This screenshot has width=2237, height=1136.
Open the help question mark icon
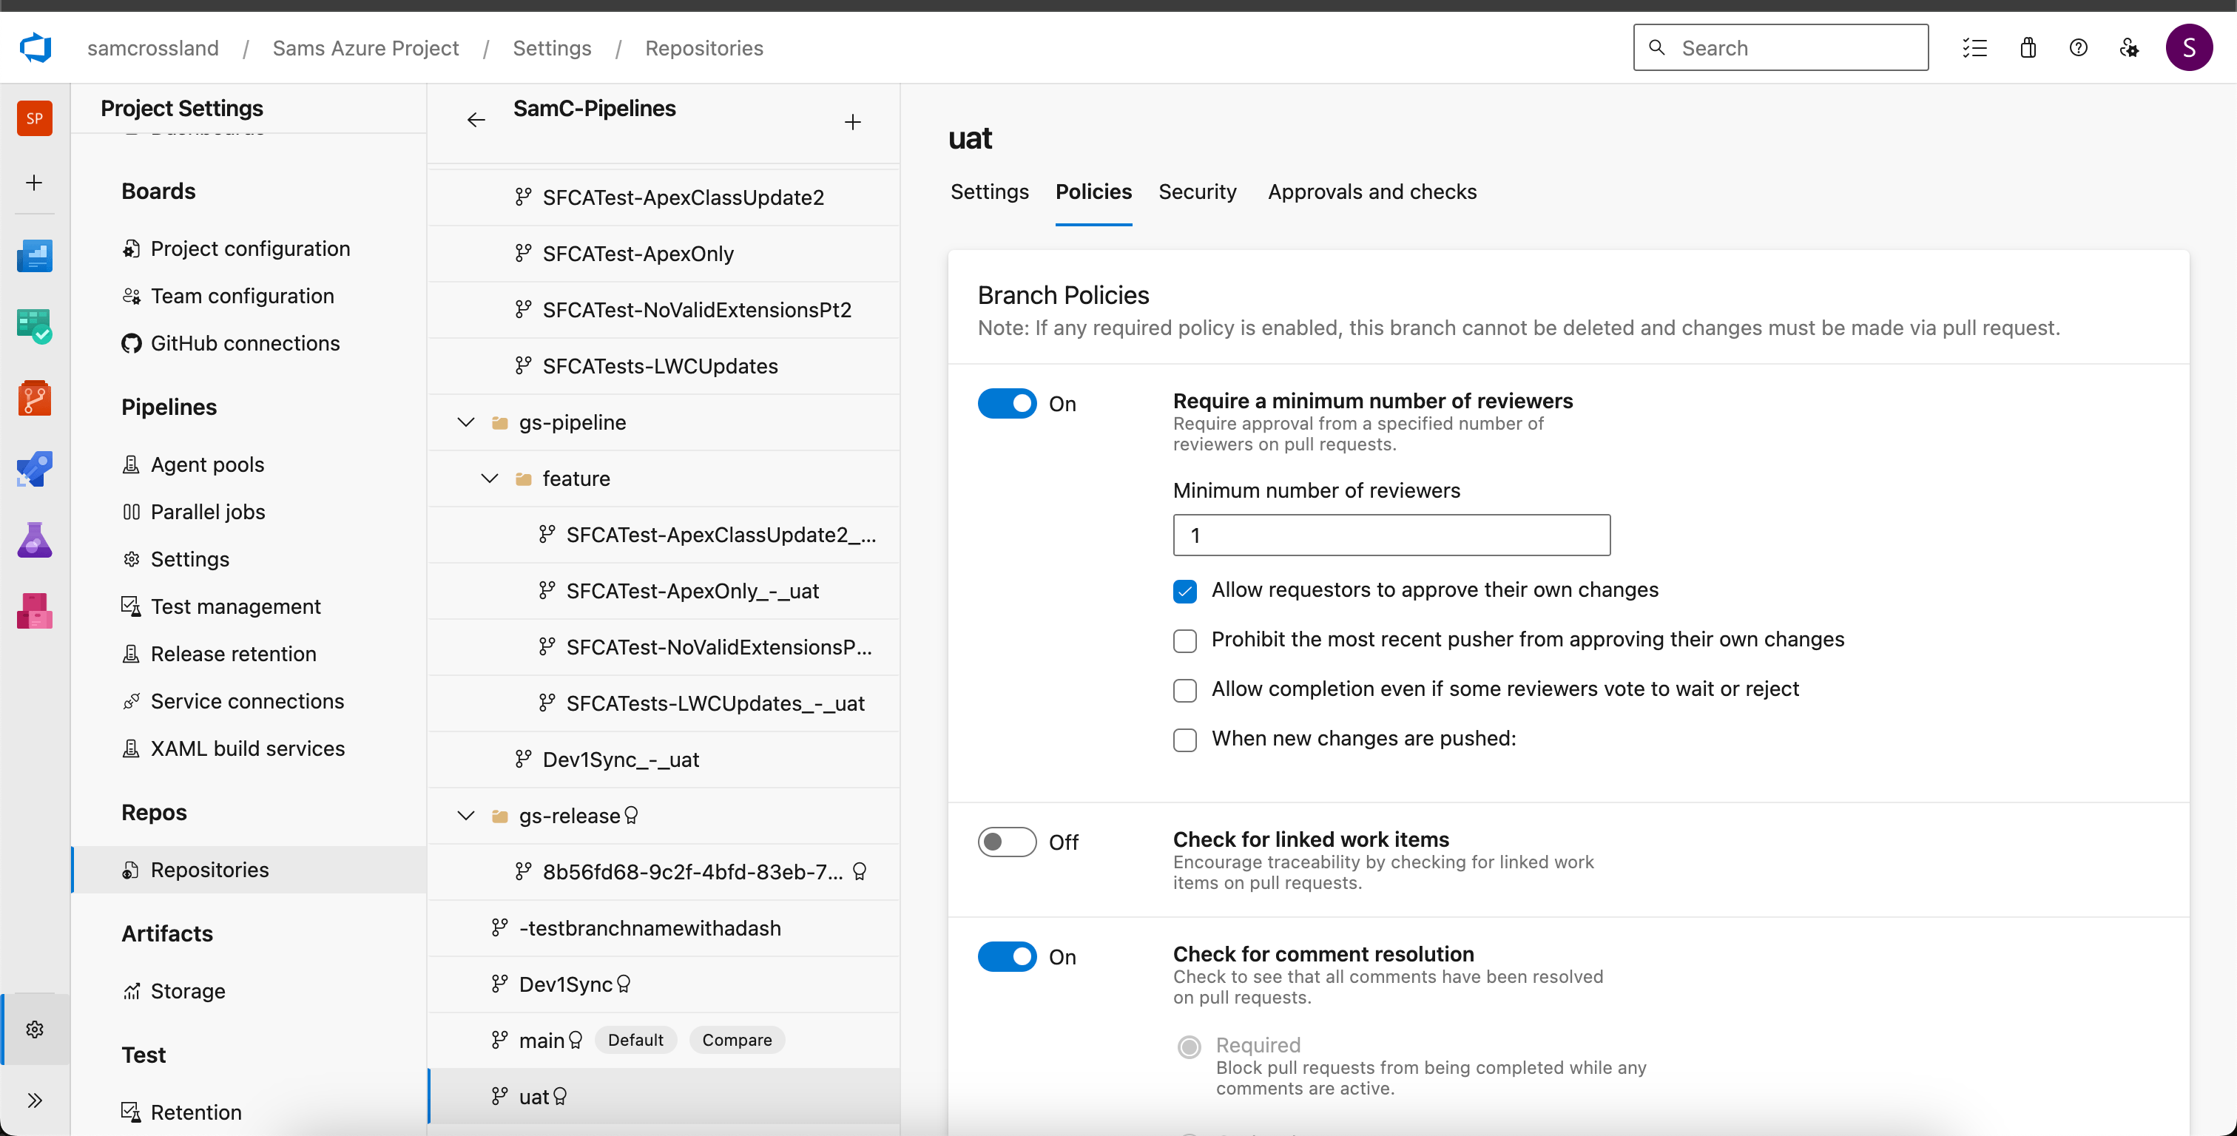[x=2078, y=48]
